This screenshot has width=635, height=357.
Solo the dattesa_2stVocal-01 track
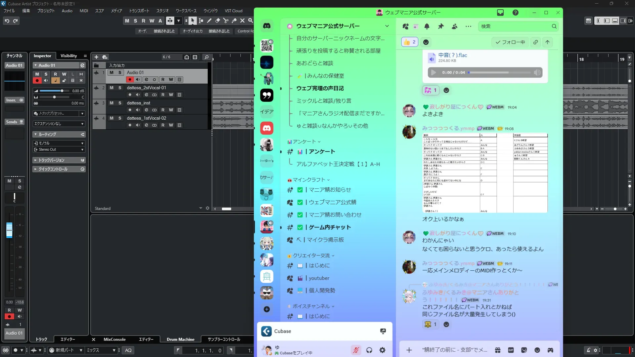point(120,88)
